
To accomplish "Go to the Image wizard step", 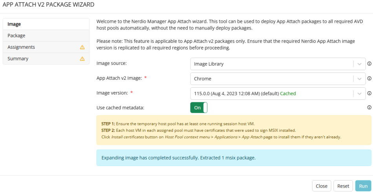I will [x=46, y=24].
